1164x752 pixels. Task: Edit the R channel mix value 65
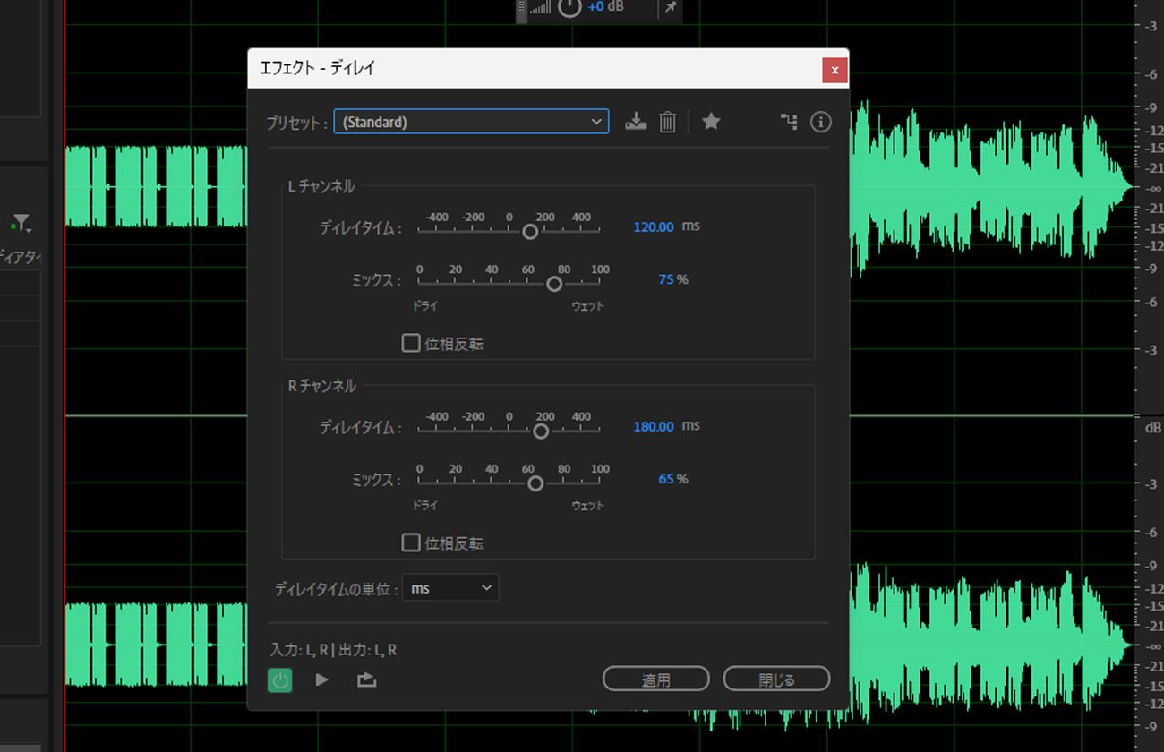[x=665, y=480]
